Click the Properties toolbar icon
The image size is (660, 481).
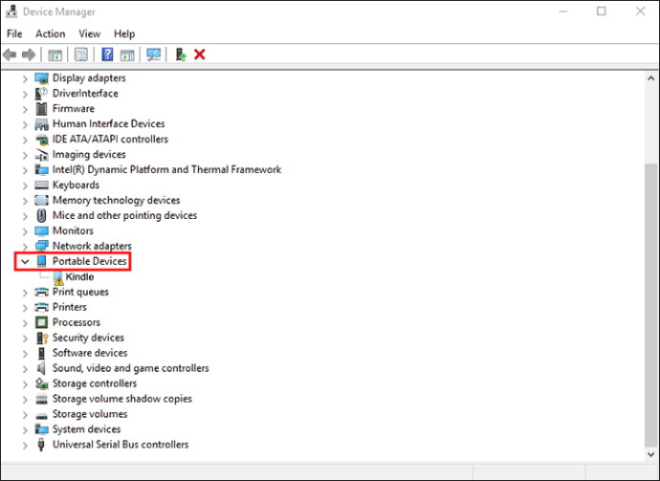click(x=80, y=55)
